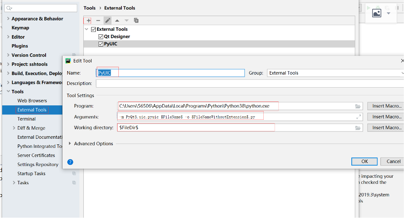Toggle the External Tools group checkbox
The height and width of the screenshot is (219, 406).
coord(93,29)
